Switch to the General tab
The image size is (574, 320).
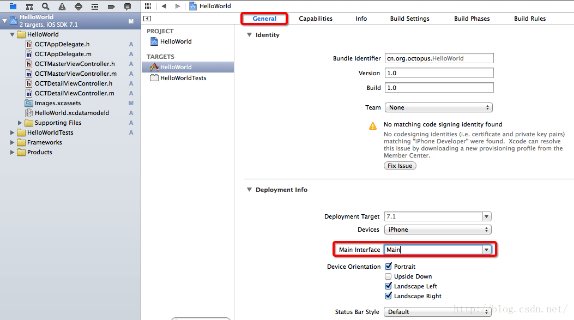click(264, 19)
